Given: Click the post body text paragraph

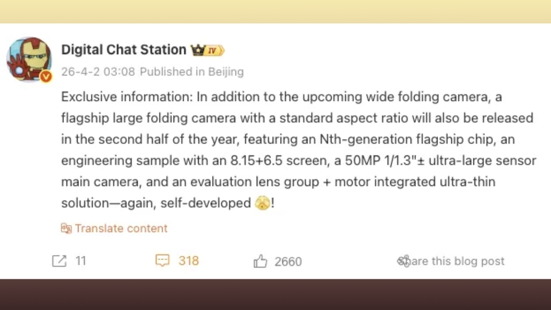Looking at the screenshot, I should click(x=294, y=150).
